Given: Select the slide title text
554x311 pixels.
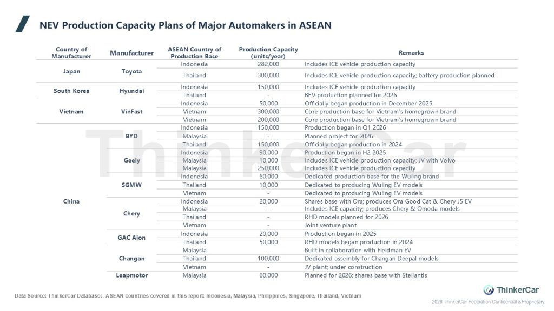Looking at the screenshot, I should pyautogui.click(x=186, y=25).
